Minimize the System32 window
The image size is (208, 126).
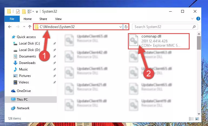pyautogui.click(x=170, y=12)
